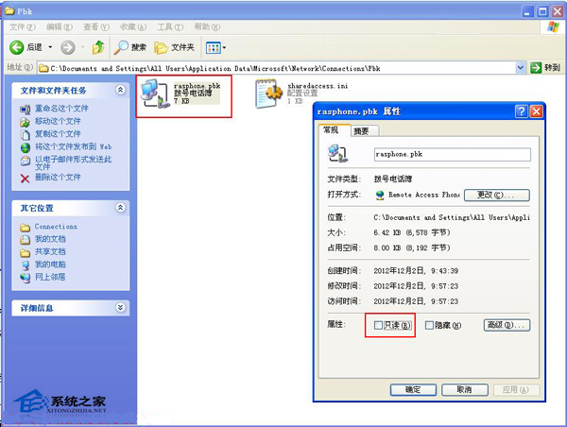This screenshot has height=427, width=567.
Task: Open the Favorites (收藏) menu
Action: pos(133,27)
